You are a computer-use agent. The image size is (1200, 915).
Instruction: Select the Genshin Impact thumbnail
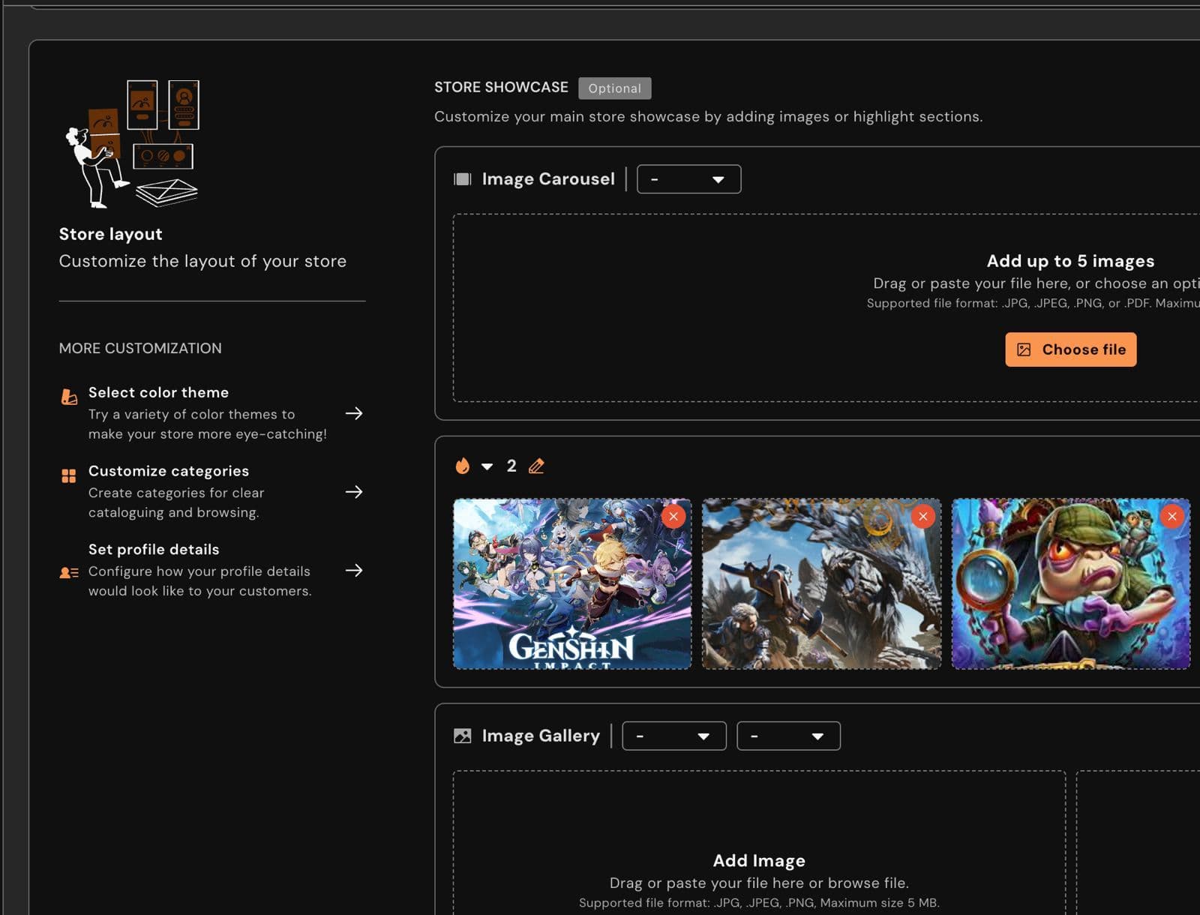tap(571, 592)
